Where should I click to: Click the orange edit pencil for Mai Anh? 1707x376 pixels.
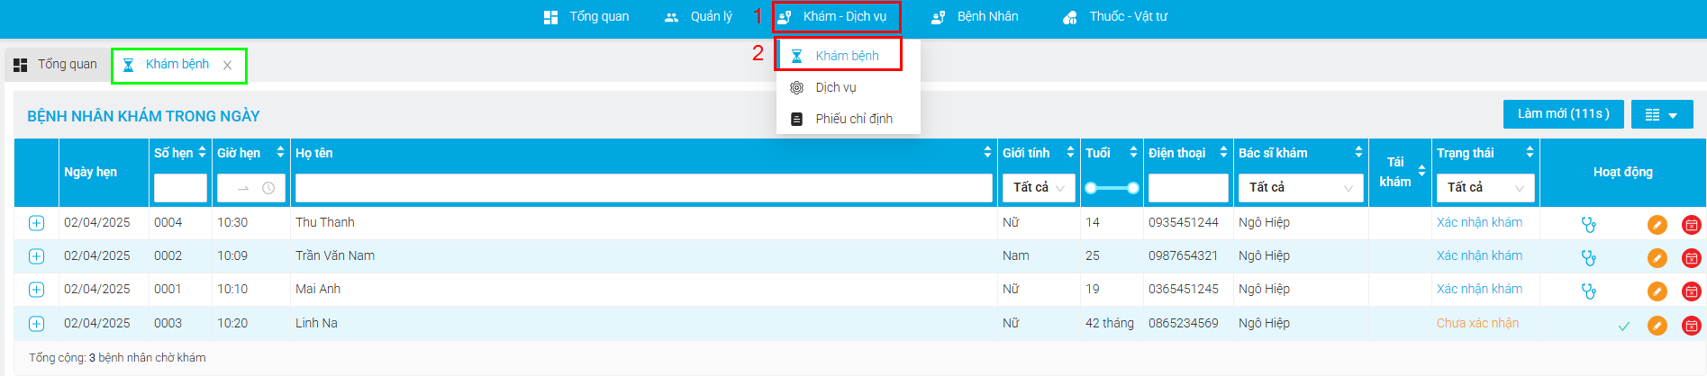pos(1657,291)
